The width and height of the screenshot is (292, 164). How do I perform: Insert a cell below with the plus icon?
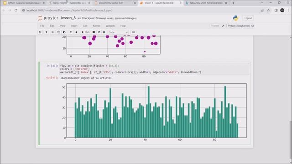[x=47, y=32]
